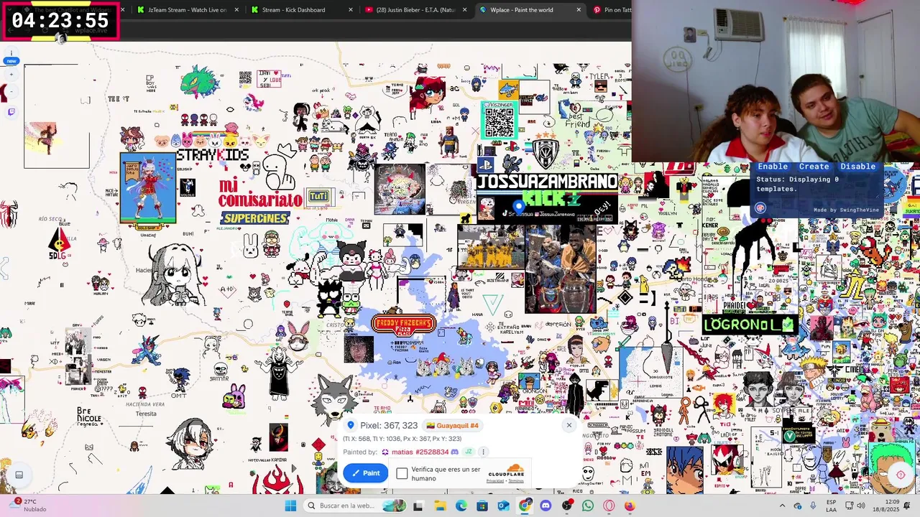This screenshot has width=920, height=517.
Task: Open Firefox from the taskbar
Action: point(630,506)
